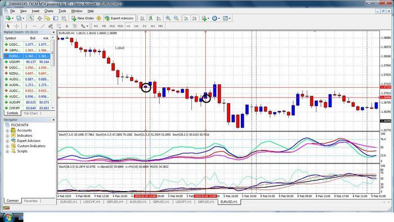394x222 pixels.
Task: Toggle the Auto Scroll chart icon
Action: tap(186, 18)
